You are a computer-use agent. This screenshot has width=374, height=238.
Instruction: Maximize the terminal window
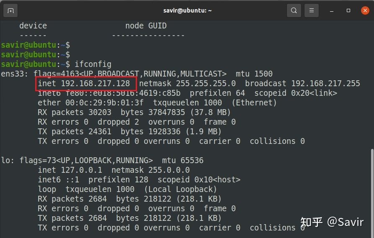pyautogui.click(x=348, y=10)
